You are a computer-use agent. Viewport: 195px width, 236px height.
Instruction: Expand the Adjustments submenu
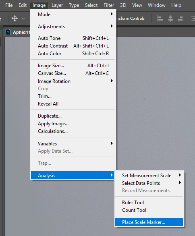(x=73, y=27)
